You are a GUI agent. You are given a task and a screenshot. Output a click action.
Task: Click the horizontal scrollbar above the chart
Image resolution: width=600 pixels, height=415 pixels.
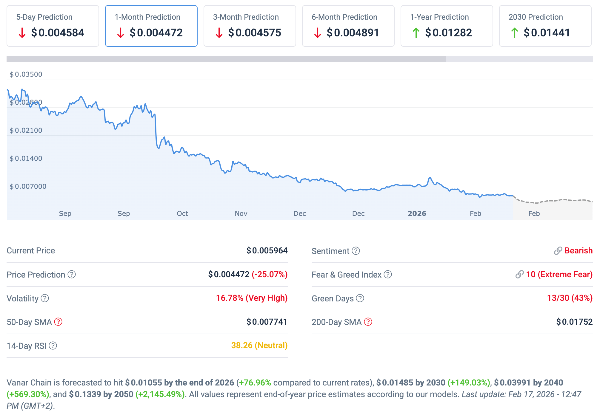pos(226,59)
